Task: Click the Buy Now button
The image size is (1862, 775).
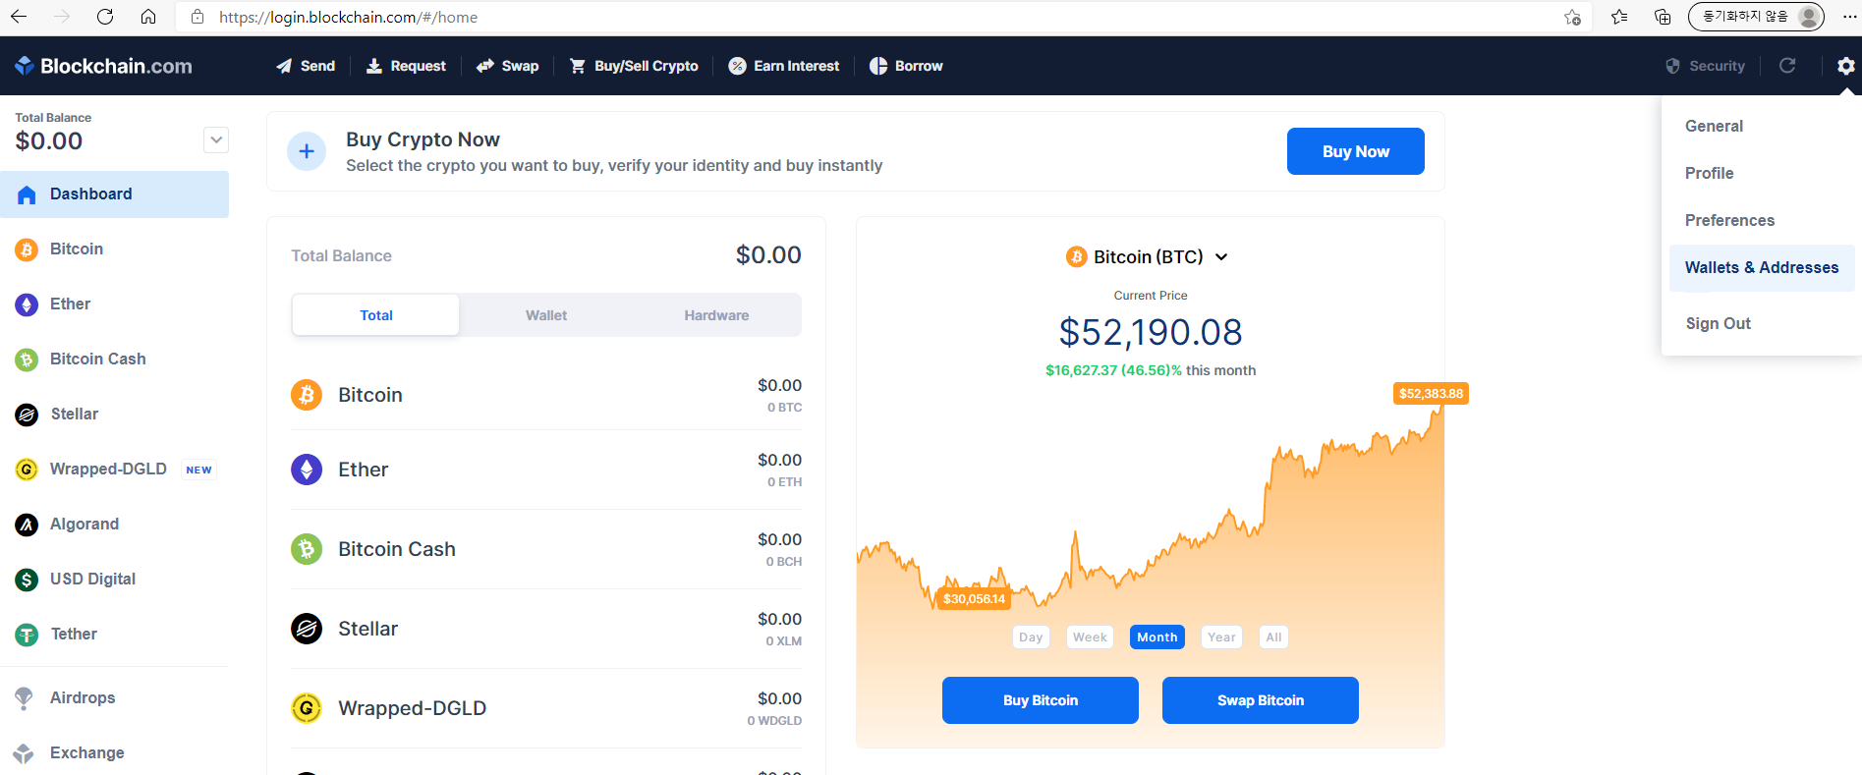Action: [1355, 151]
